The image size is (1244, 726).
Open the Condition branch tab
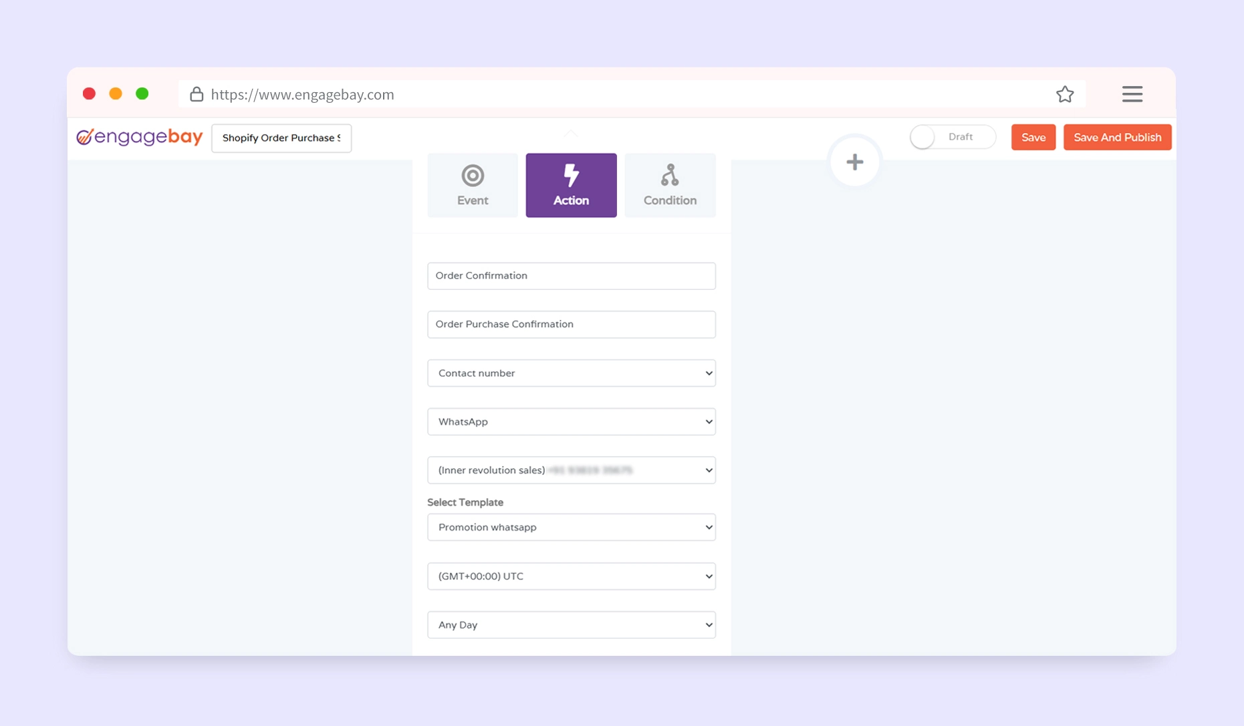click(x=669, y=185)
